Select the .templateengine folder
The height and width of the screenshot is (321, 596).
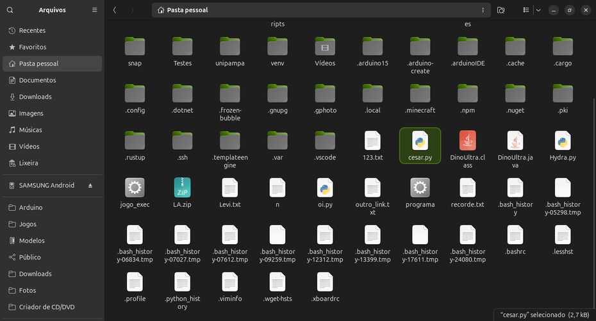tap(230, 150)
